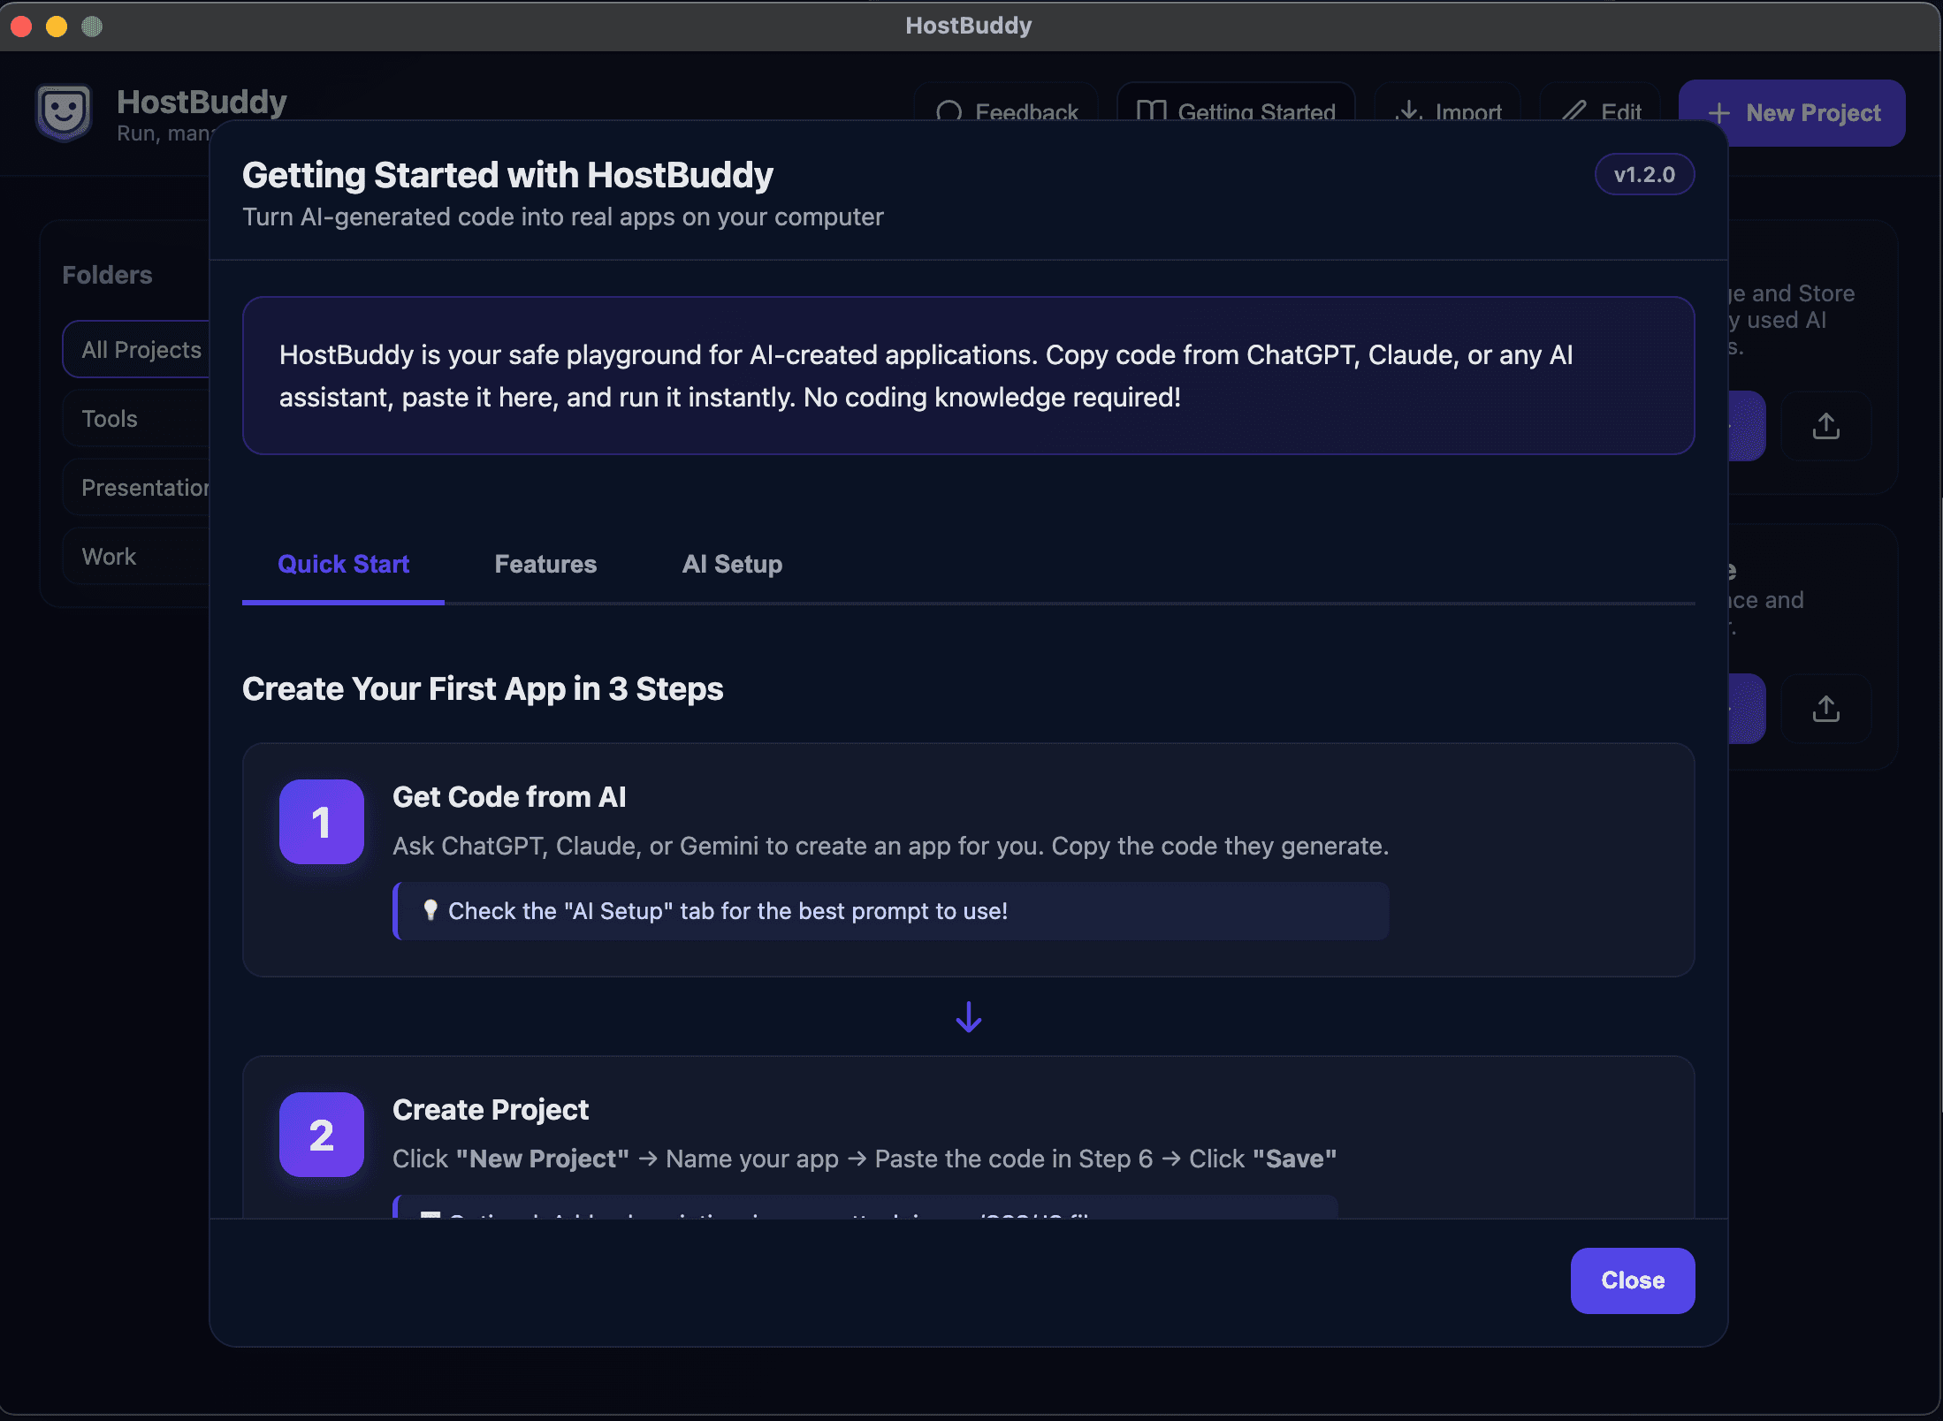
Task: Click the AI Setup tip hint box
Action: point(889,910)
